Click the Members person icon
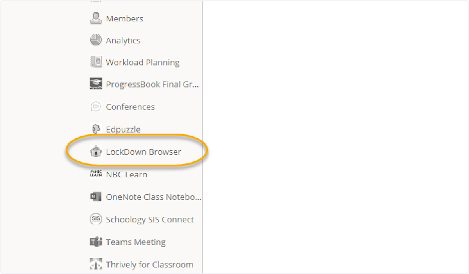The height and width of the screenshot is (274, 469). 96,18
